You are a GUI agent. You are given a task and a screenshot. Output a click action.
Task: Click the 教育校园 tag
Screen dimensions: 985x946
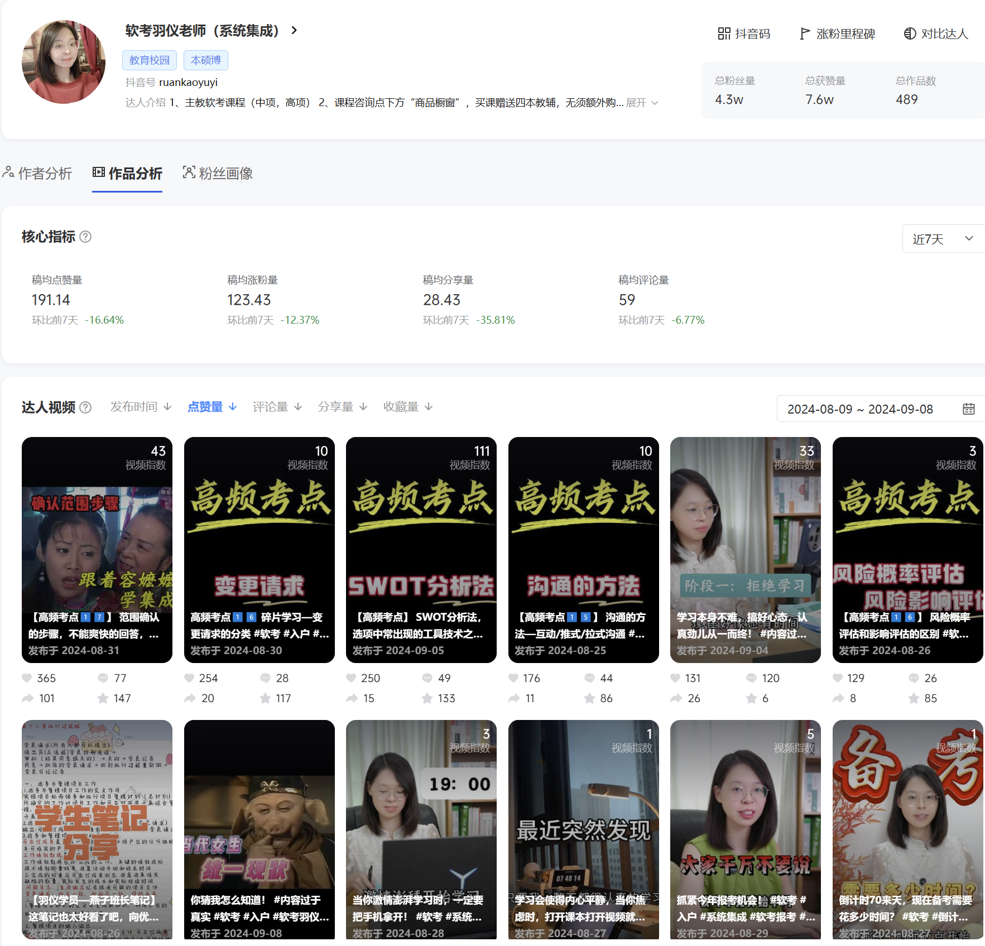[149, 60]
